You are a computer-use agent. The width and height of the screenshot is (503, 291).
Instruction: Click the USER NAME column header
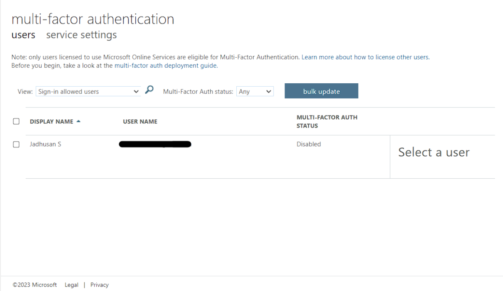pos(140,121)
